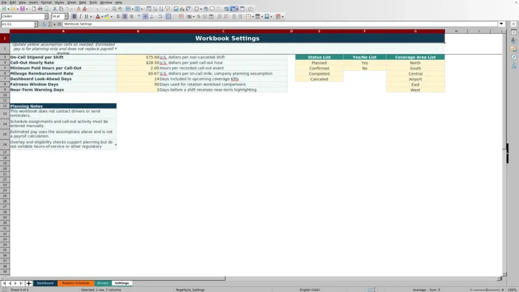Image resolution: width=519 pixels, height=292 pixels.
Task: Click the Sort Ascending icon
Action: (x=155, y=9)
